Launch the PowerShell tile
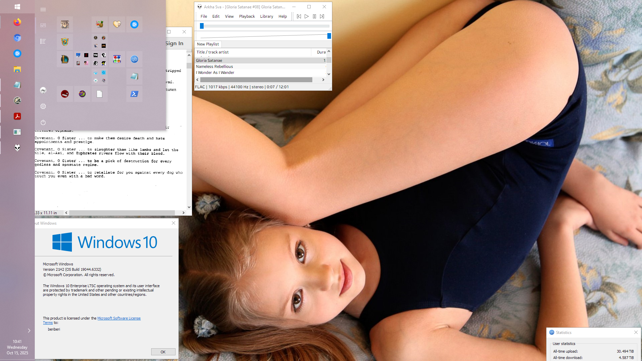The height and width of the screenshot is (361, 642). coord(134,94)
